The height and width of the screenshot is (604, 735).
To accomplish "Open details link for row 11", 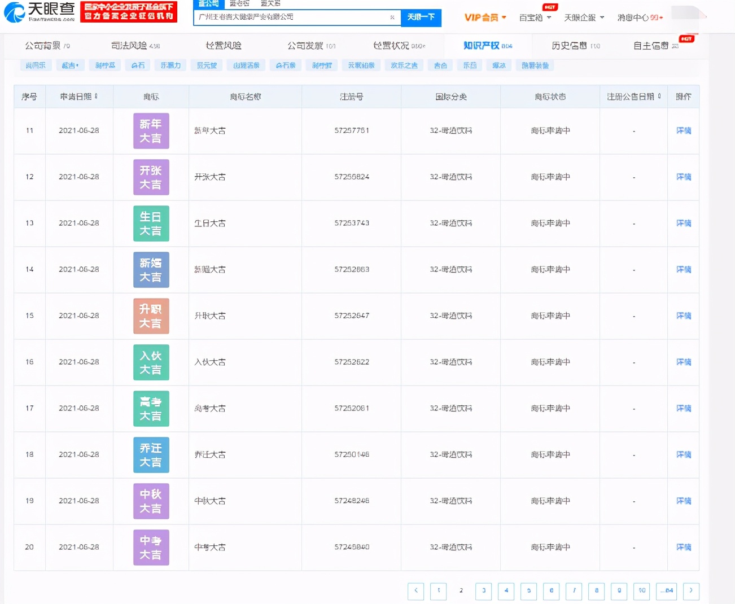I will [683, 131].
